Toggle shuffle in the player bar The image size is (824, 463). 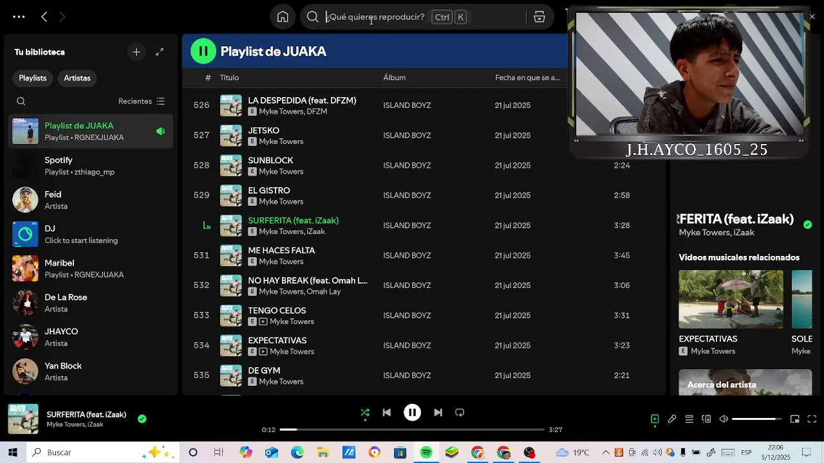[x=365, y=413]
